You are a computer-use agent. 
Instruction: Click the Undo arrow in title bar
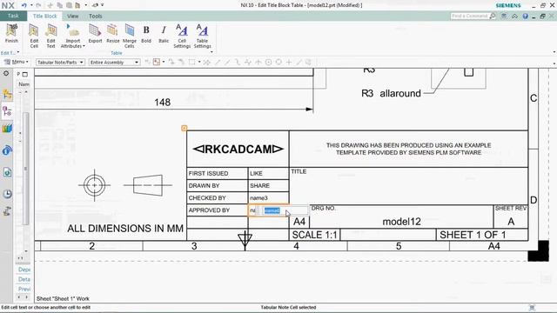[24, 5]
